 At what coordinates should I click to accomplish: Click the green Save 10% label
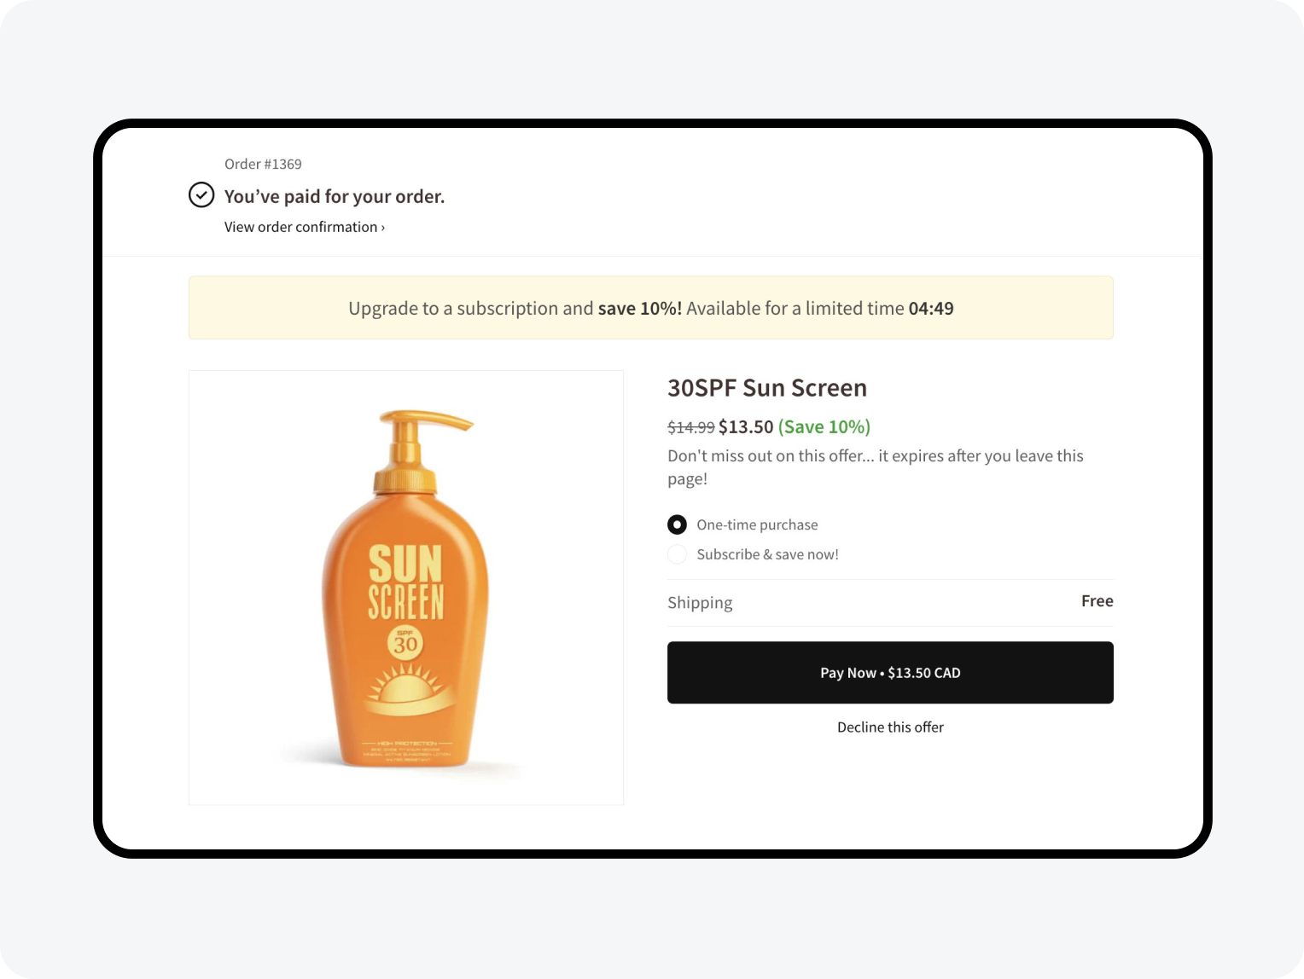coord(824,426)
